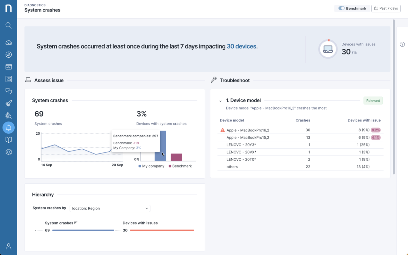
Task: Open the location: Region hierarchy dropdown
Action: click(110, 208)
